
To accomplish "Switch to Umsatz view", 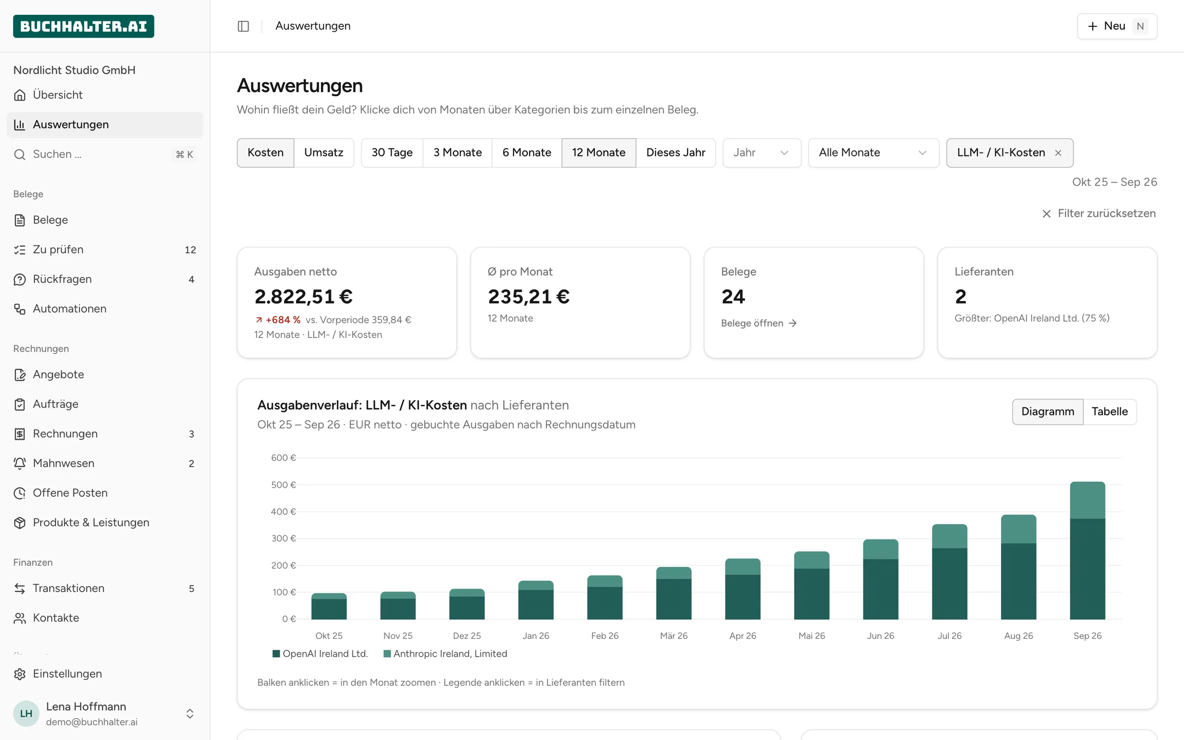I will pyautogui.click(x=324, y=153).
